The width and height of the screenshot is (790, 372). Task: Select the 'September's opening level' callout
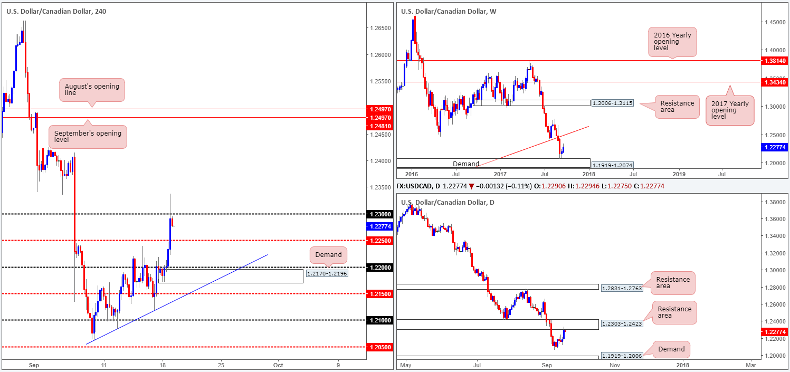point(89,137)
